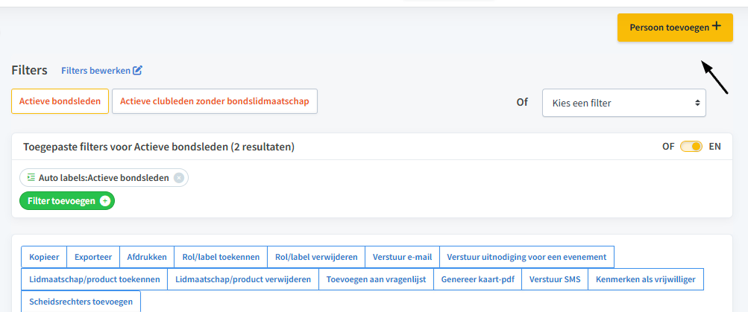Select the Actieve bondsleden filter tab

click(60, 101)
